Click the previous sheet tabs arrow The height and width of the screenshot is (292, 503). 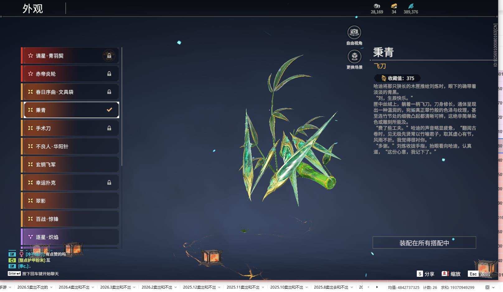coord(369,287)
